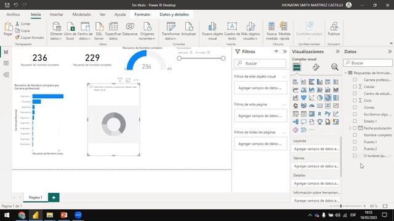Open more options on the donut visual

pos(136,80)
